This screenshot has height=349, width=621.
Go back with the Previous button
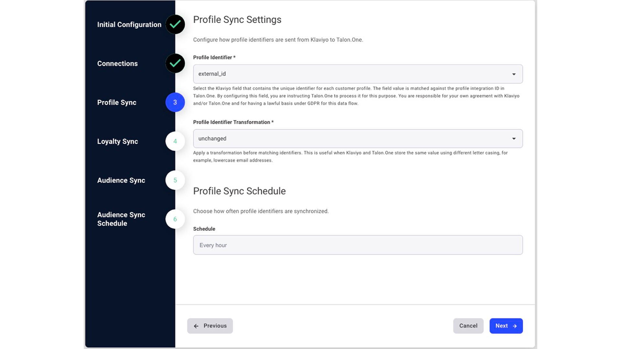pyautogui.click(x=210, y=326)
